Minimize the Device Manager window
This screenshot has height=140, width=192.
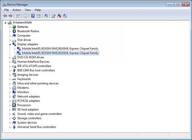170,5
